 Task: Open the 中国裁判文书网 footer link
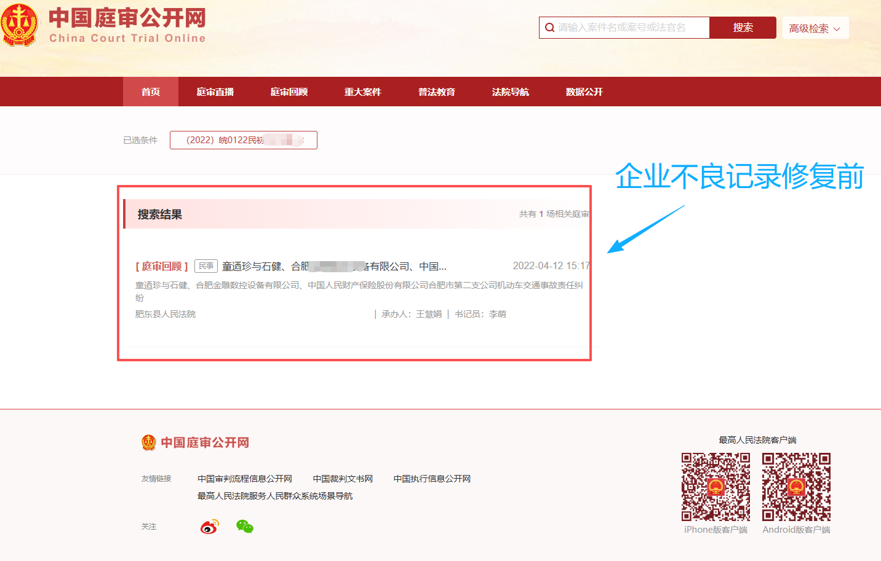(x=342, y=478)
